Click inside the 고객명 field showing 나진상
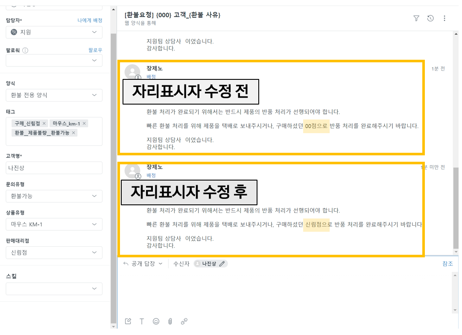Image resolution: width=462 pixels, height=335 pixels. coord(54,168)
